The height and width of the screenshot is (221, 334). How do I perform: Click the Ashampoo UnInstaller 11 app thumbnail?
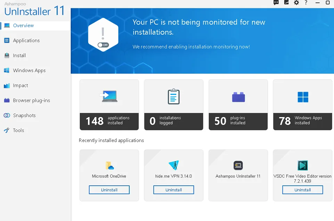238,166
